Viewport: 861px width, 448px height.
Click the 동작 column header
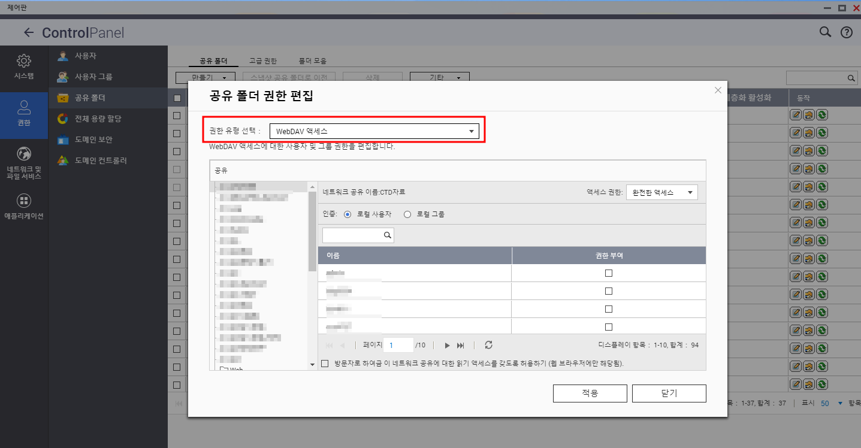pyautogui.click(x=825, y=98)
